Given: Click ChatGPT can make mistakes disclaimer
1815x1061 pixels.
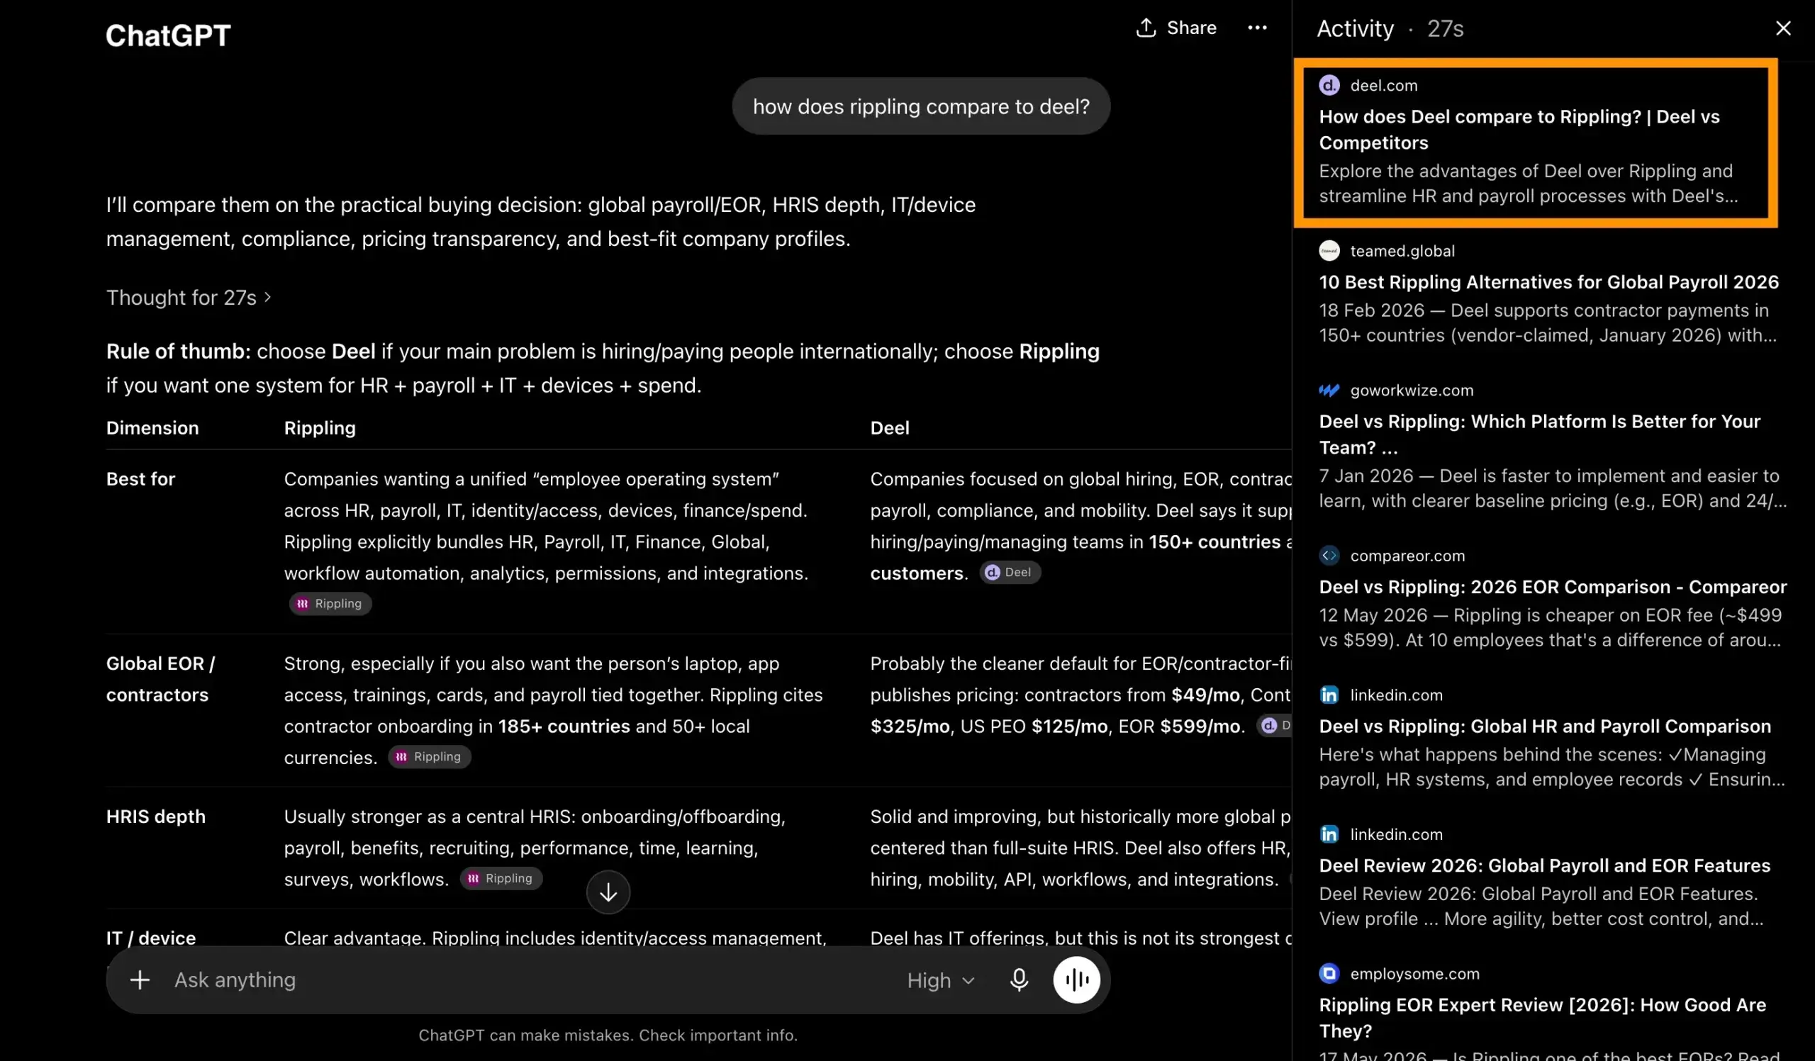Looking at the screenshot, I should tap(608, 1035).
